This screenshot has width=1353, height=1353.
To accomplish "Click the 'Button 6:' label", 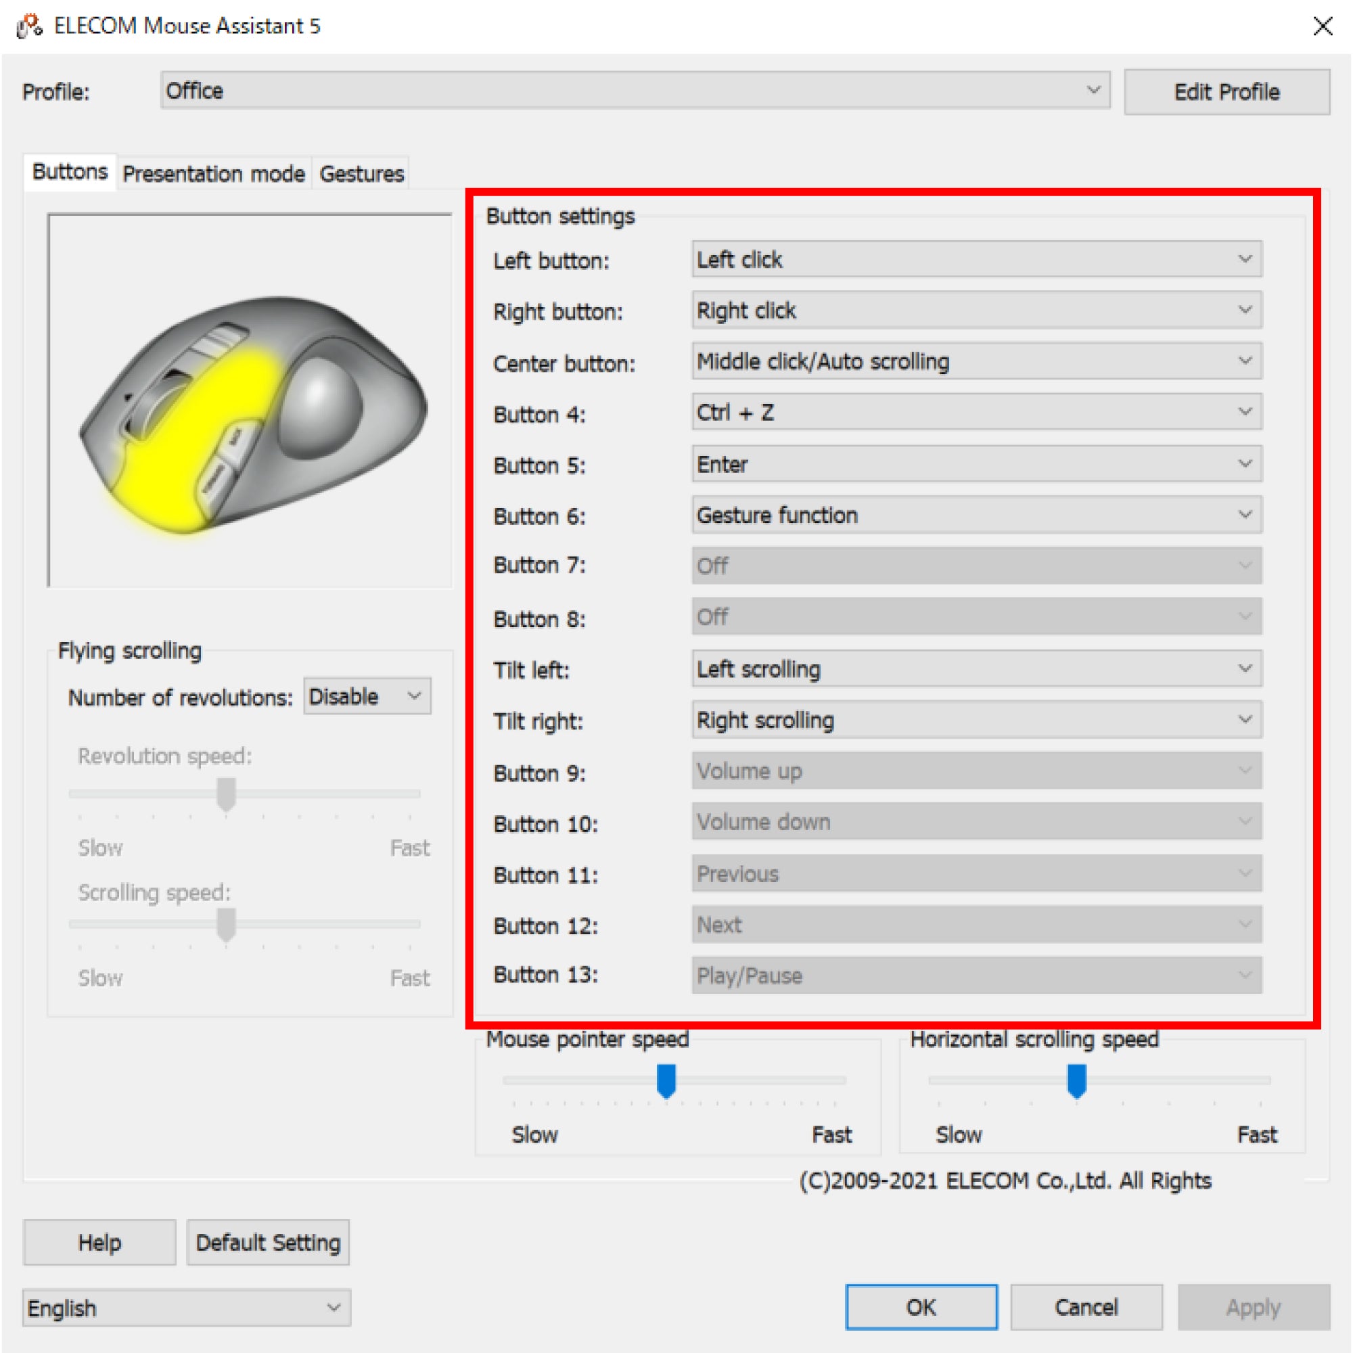I will (539, 517).
